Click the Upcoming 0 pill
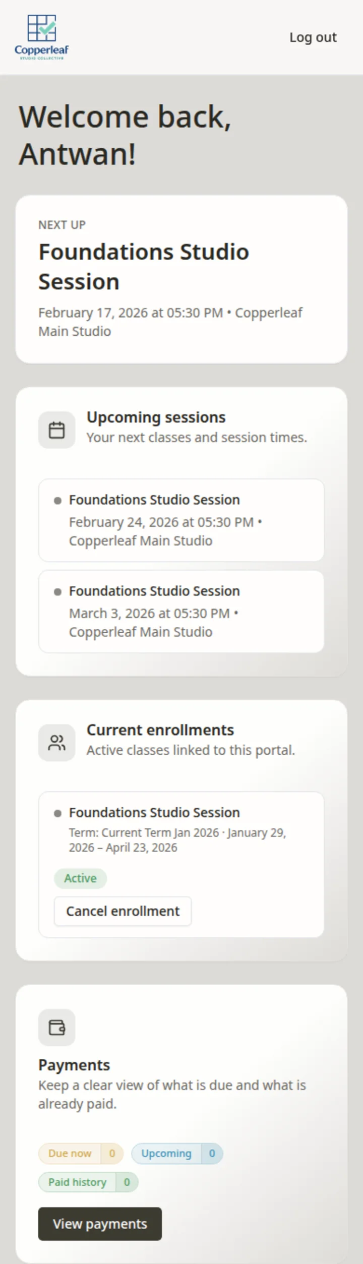This screenshot has height=1264, width=363. pyautogui.click(x=177, y=1154)
